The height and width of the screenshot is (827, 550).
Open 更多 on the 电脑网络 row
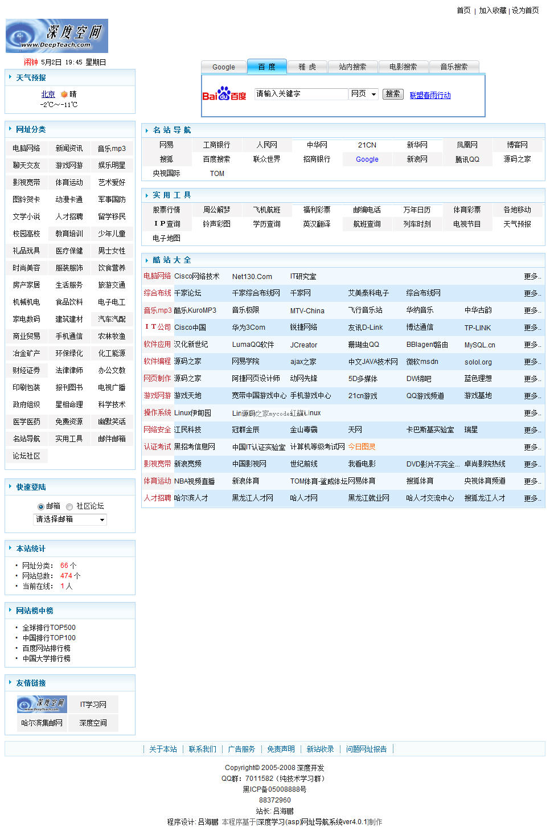pyautogui.click(x=530, y=276)
